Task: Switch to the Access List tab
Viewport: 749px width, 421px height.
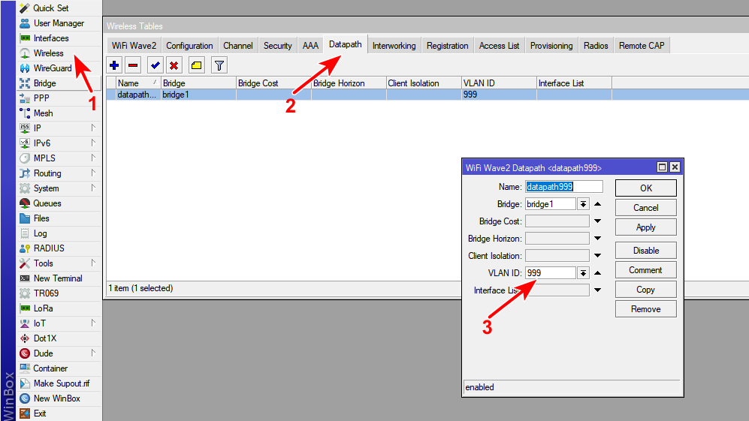Action: 499,46
